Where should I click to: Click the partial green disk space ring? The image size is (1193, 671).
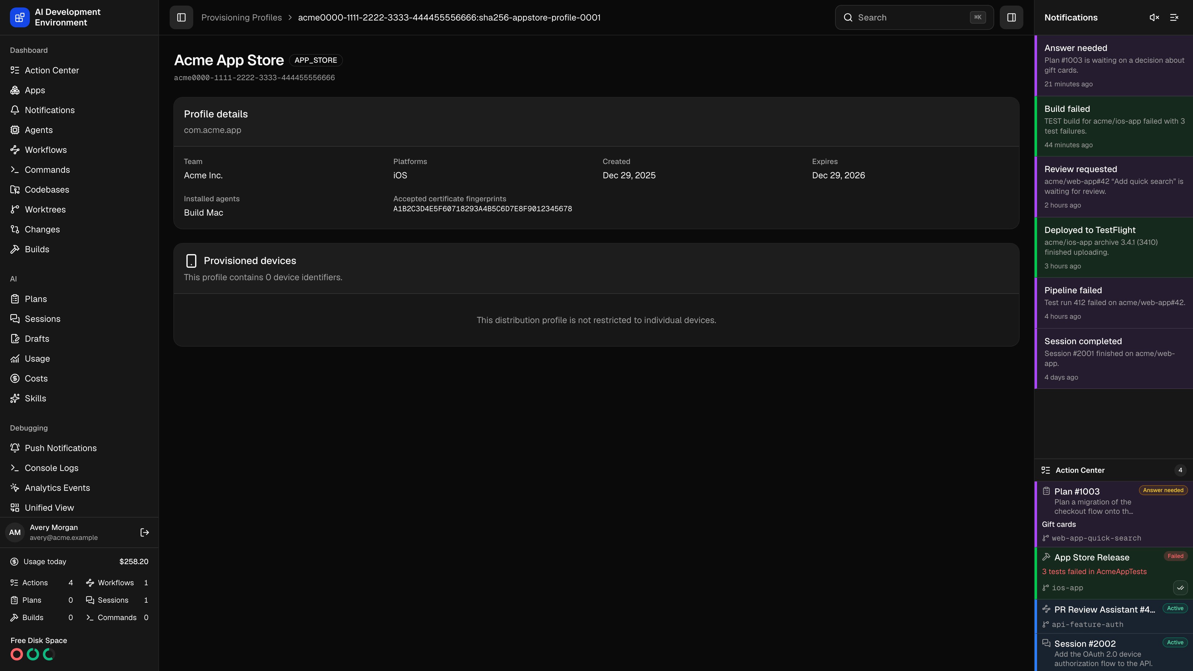(x=49, y=654)
